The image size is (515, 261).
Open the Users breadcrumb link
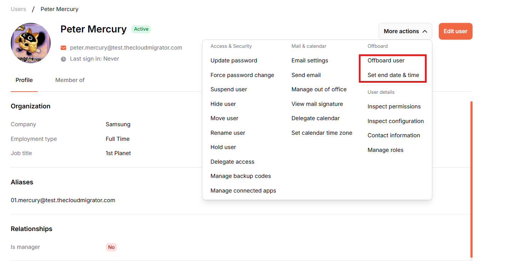19,9
